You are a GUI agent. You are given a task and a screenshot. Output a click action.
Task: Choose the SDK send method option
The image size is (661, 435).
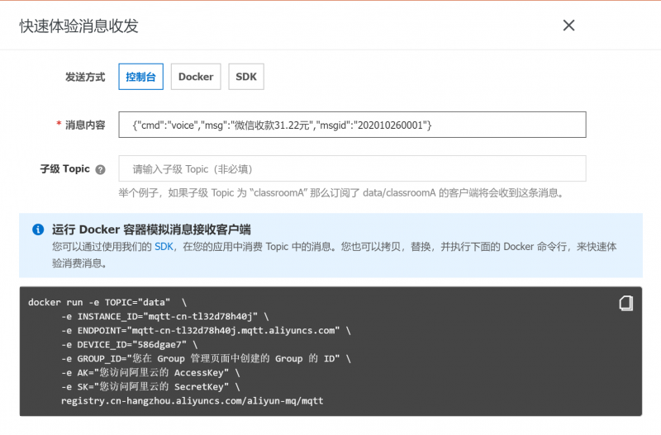click(x=246, y=77)
